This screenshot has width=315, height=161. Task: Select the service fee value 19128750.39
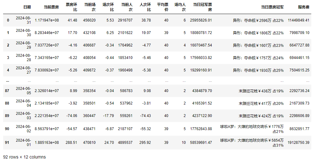point(298,143)
